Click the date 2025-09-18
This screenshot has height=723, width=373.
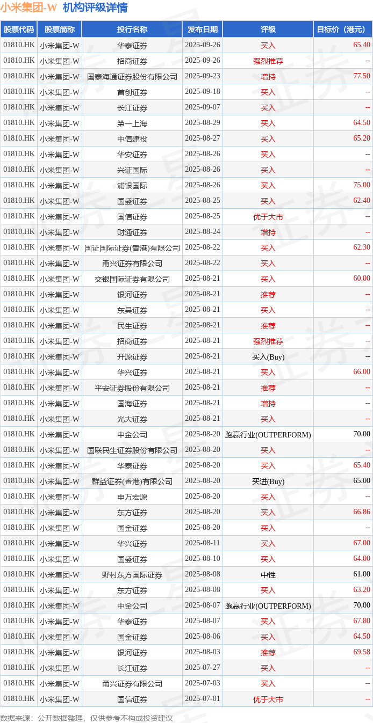pos(203,92)
